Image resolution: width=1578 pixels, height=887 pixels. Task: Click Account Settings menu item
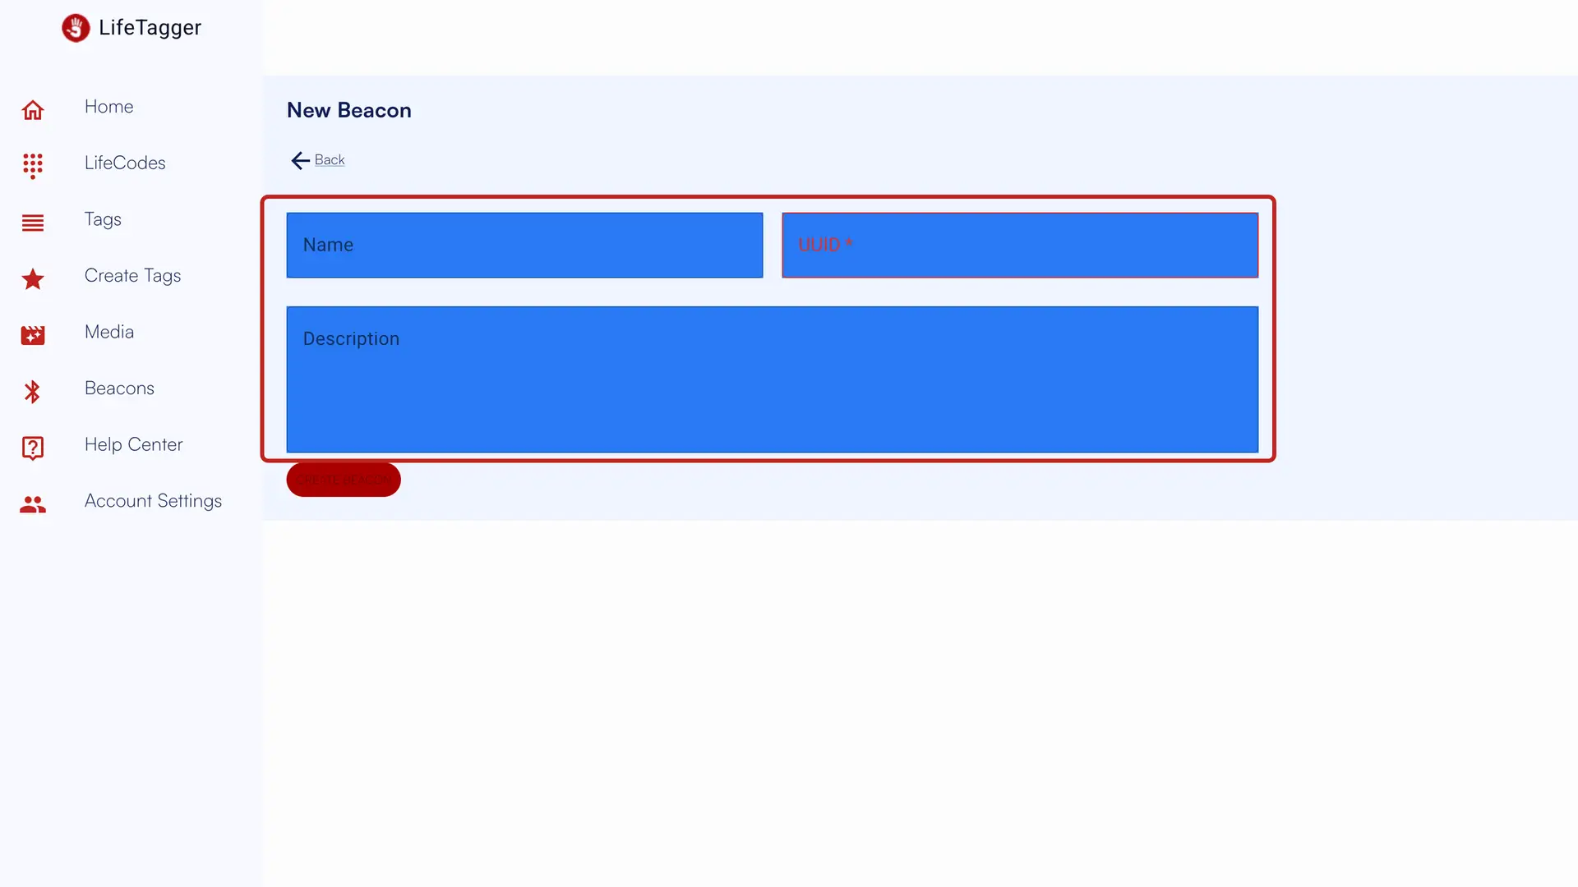click(153, 500)
